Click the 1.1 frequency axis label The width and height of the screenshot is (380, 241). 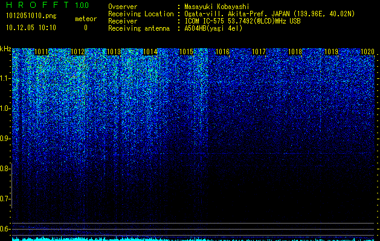[5, 78]
